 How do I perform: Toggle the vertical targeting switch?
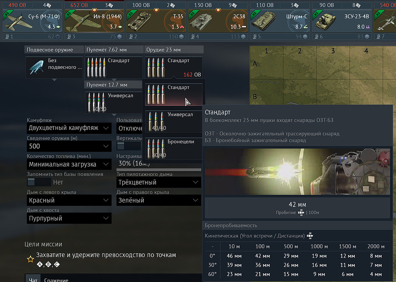[x=129, y=146]
